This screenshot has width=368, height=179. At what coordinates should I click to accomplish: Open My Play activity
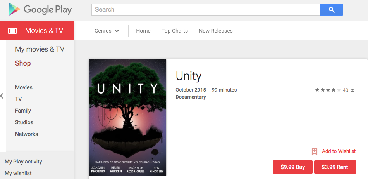click(x=23, y=162)
